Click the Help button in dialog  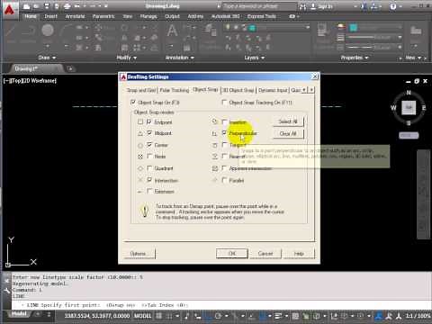(x=299, y=254)
